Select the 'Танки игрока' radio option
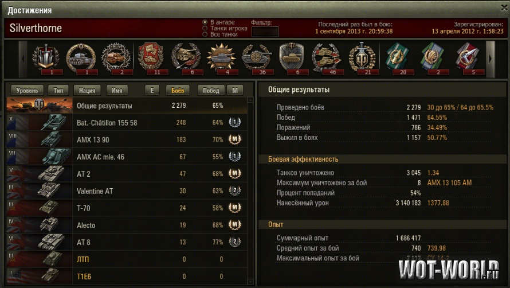 (x=205, y=28)
